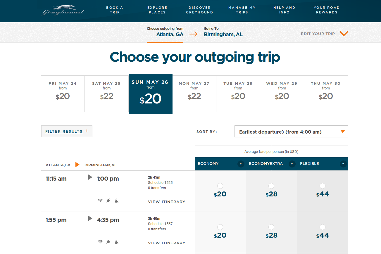
Task: Click the Economy fare help icon
Action: coord(241,164)
